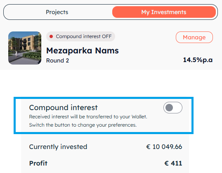The height and width of the screenshot is (173, 222).
Task: Click the Projects / My Investments segmented control border
Action: point(111,5)
